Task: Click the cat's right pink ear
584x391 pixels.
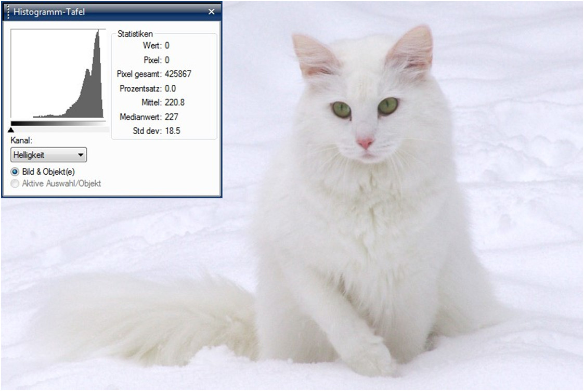Action: (412, 49)
